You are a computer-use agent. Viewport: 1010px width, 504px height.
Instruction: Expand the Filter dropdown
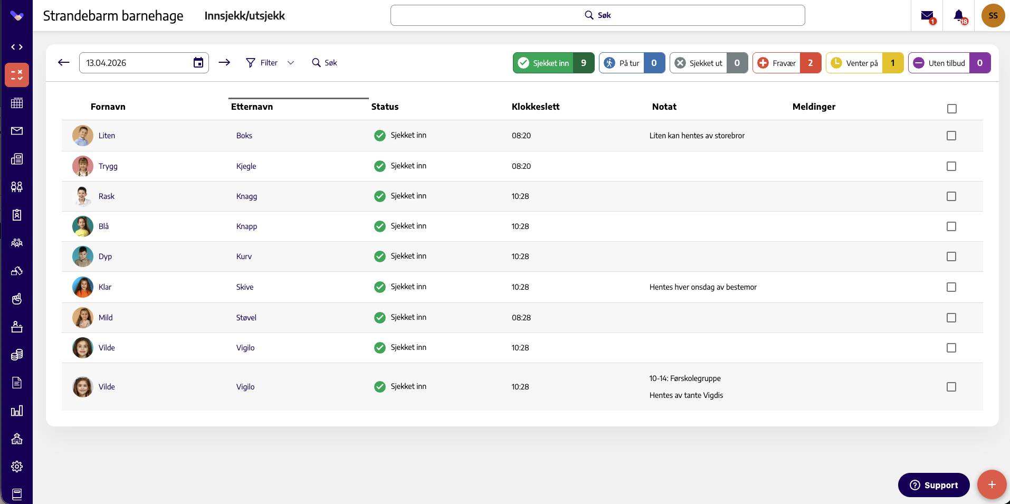coord(270,63)
